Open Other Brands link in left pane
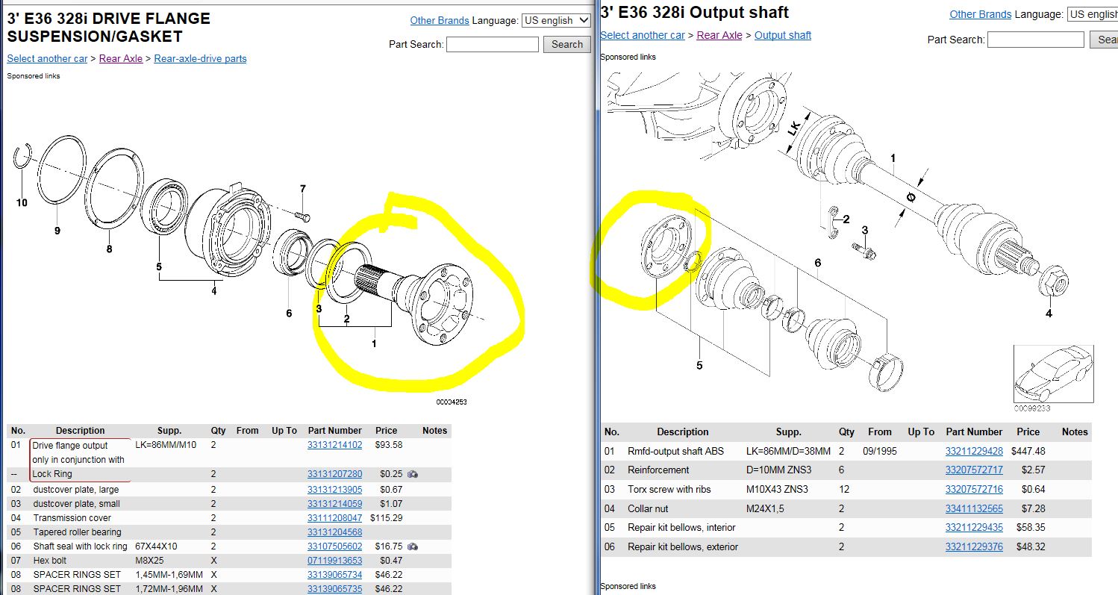Image resolution: width=1118 pixels, height=595 pixels. point(440,21)
